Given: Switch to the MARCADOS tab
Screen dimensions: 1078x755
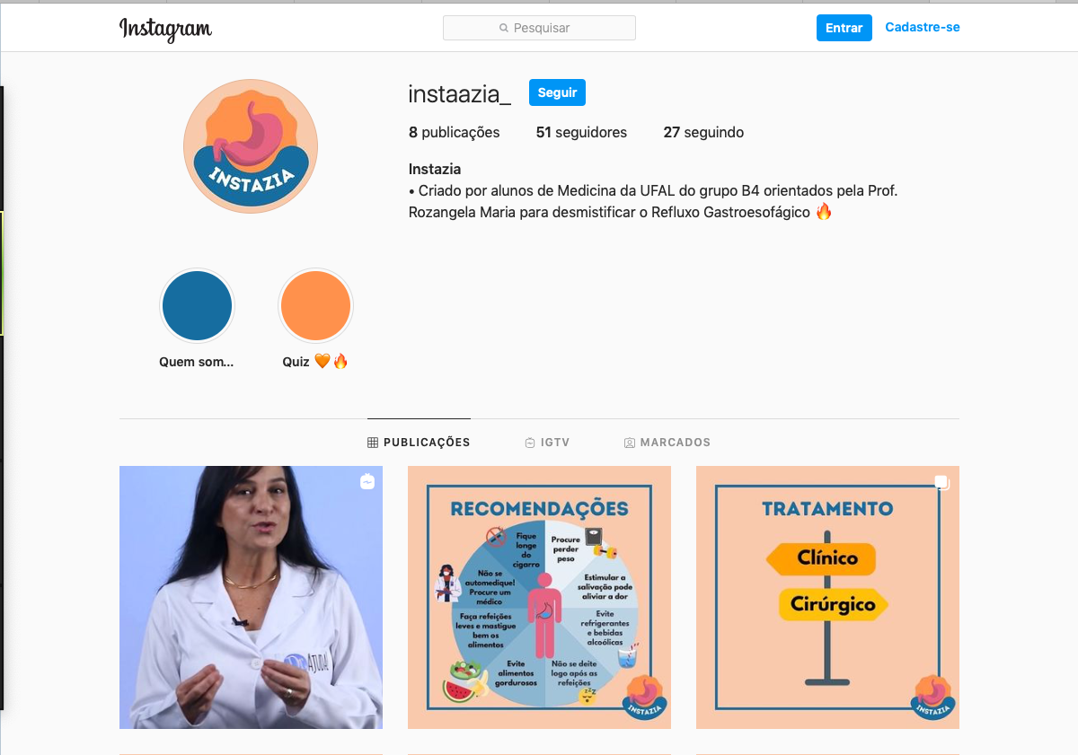Looking at the screenshot, I should click(667, 443).
